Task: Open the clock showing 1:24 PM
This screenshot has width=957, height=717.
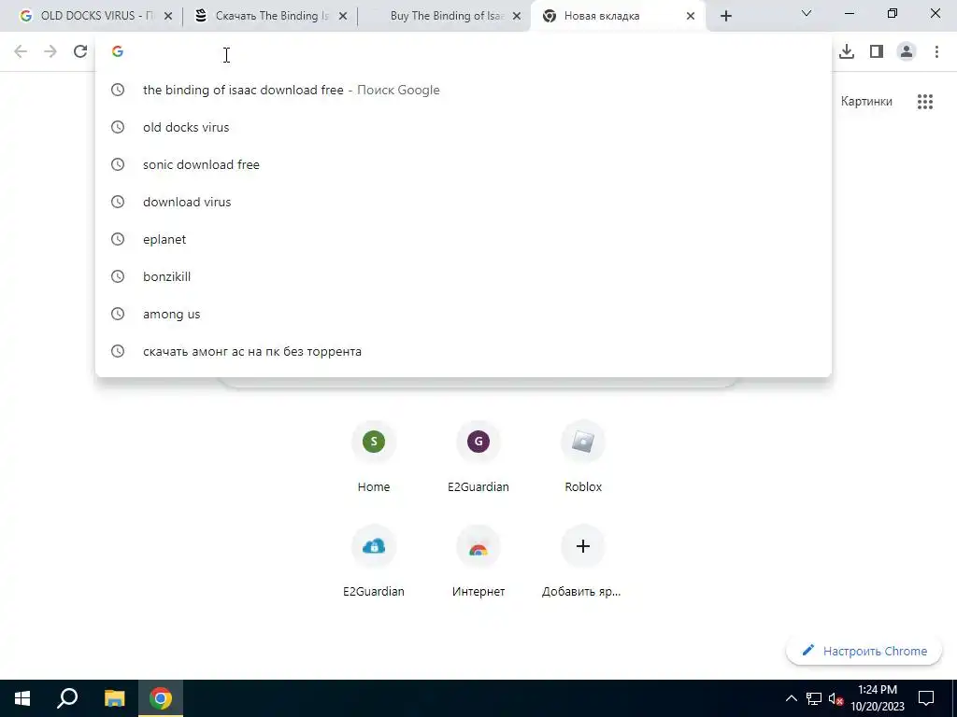Action: click(878, 698)
